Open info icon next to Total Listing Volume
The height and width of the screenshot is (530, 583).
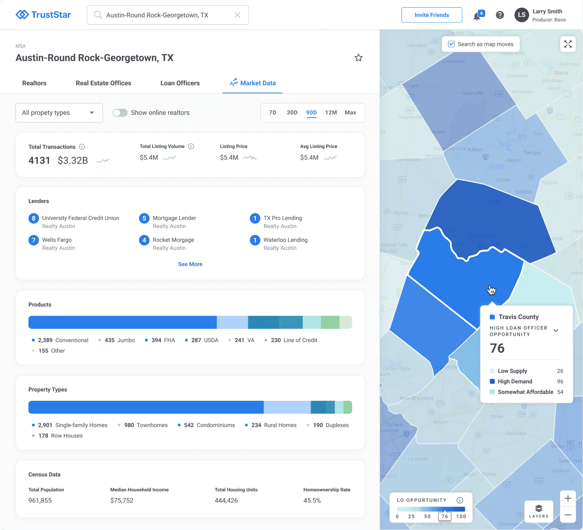[x=191, y=146]
